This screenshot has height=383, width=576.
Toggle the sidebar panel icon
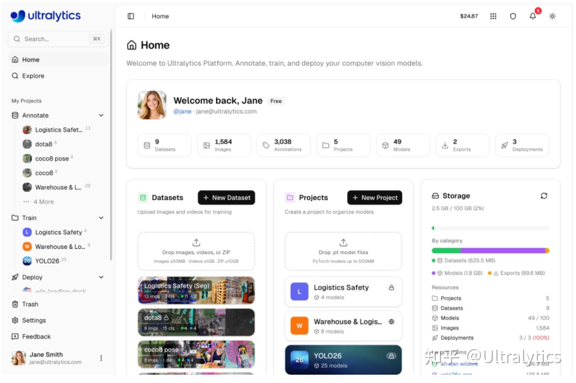point(131,16)
